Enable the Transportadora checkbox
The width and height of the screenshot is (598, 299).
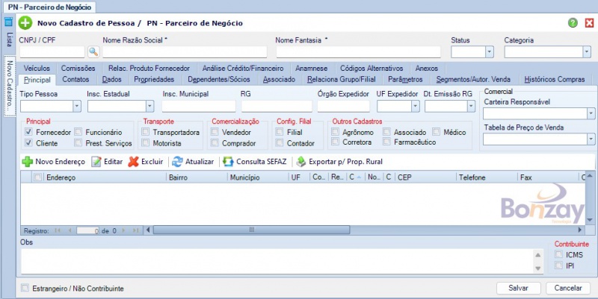click(x=146, y=132)
